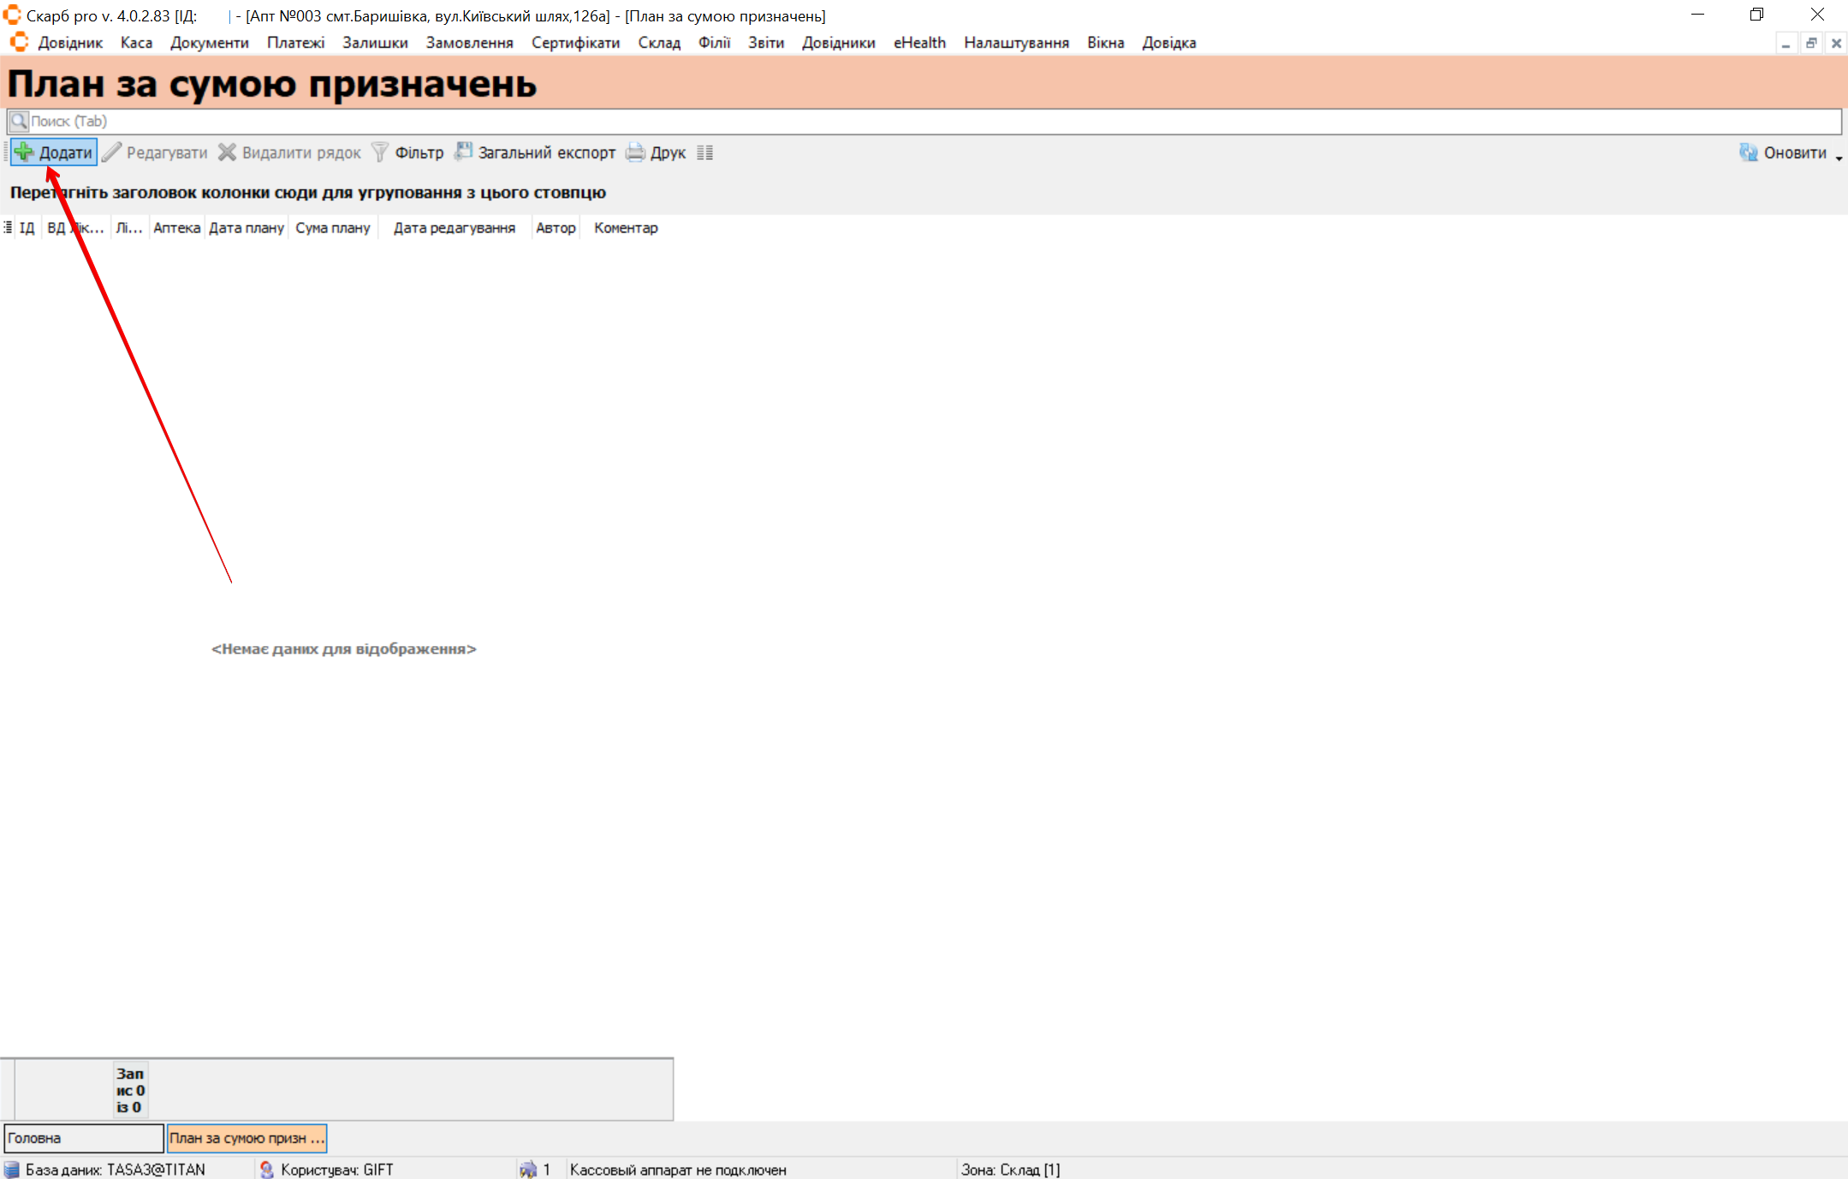Switch to the Головна tab
The height and width of the screenshot is (1179, 1848).
84,1138
